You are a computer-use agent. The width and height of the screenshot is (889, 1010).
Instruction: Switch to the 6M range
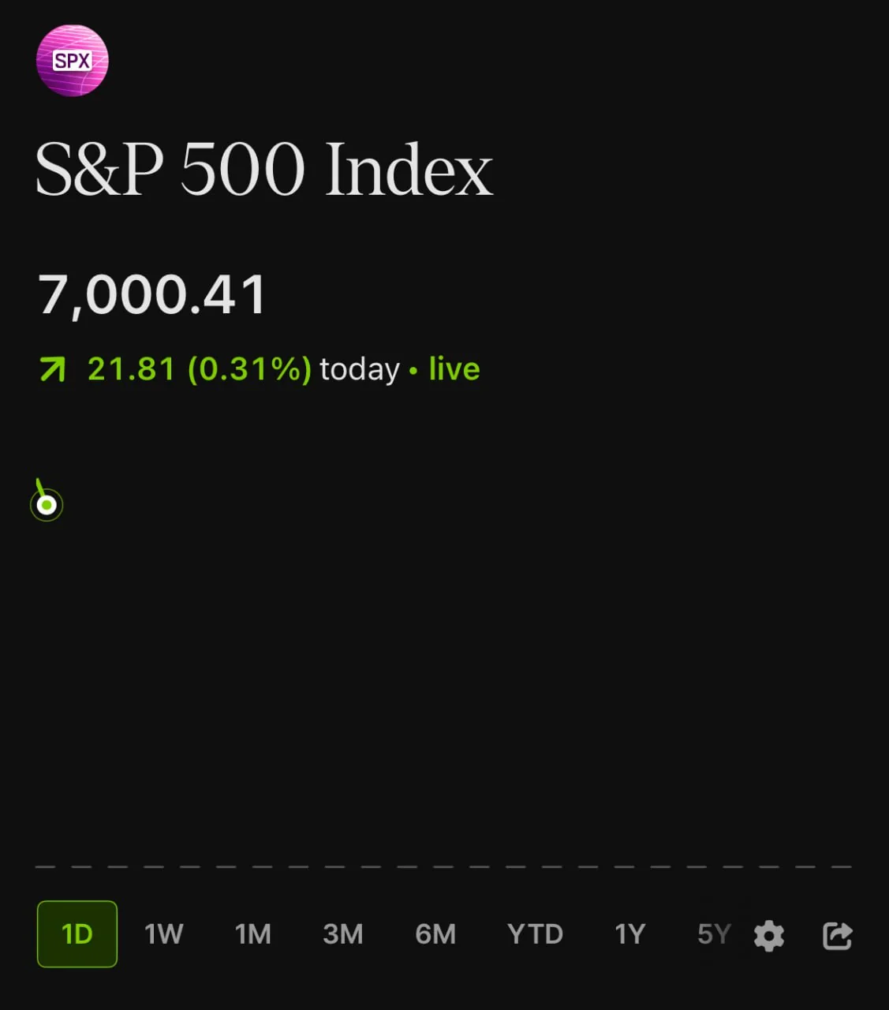coord(435,934)
